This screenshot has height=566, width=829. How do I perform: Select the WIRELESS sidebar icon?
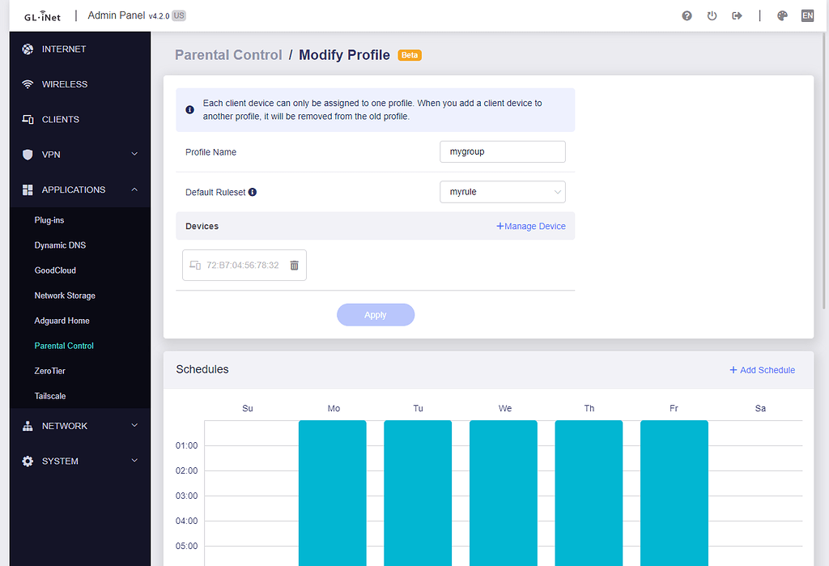pyautogui.click(x=28, y=83)
